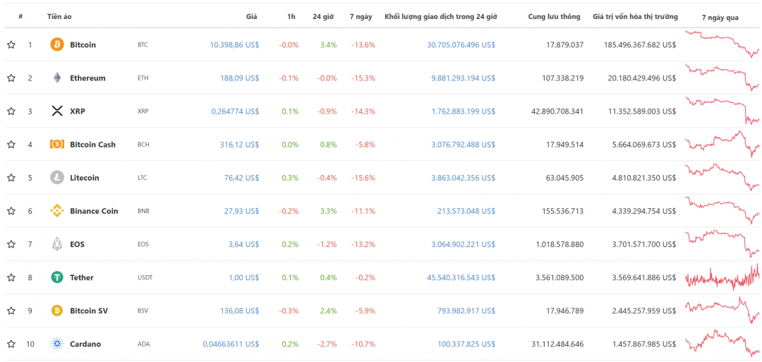Sort by the Giá column header
The width and height of the screenshot is (762, 362).
coord(251,16)
